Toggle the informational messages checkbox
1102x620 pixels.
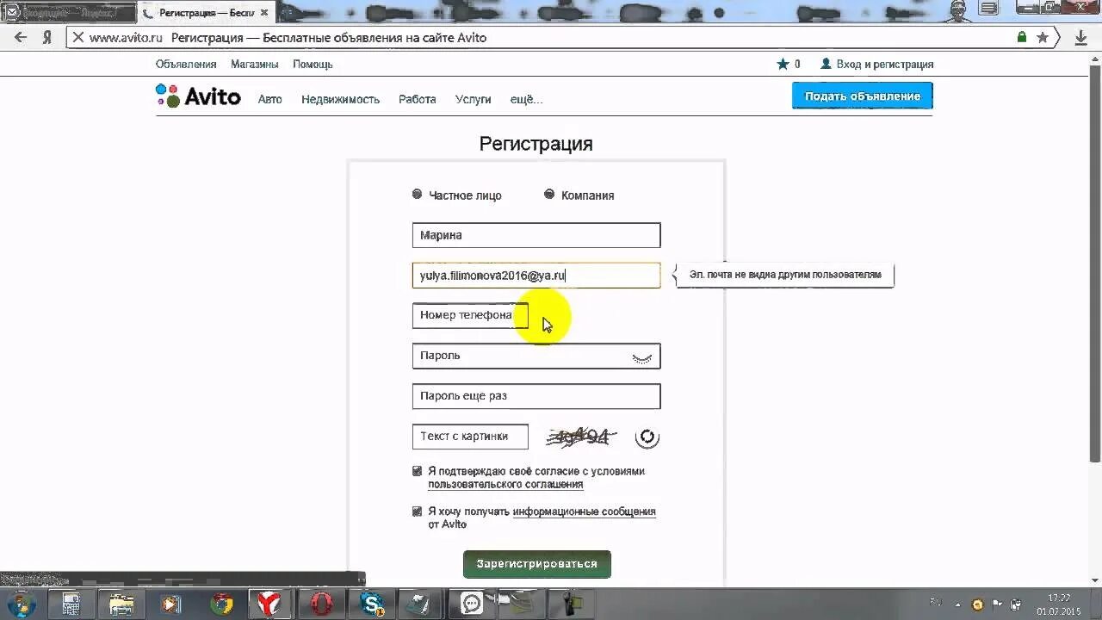418,512
